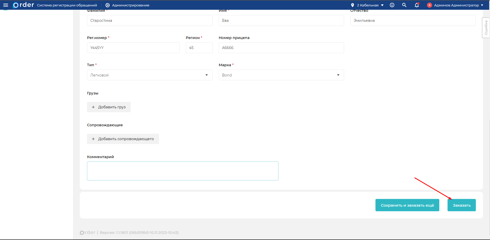The height and width of the screenshot is (240, 490).
Task: Click the Добавить груз button
Action: pos(109,107)
